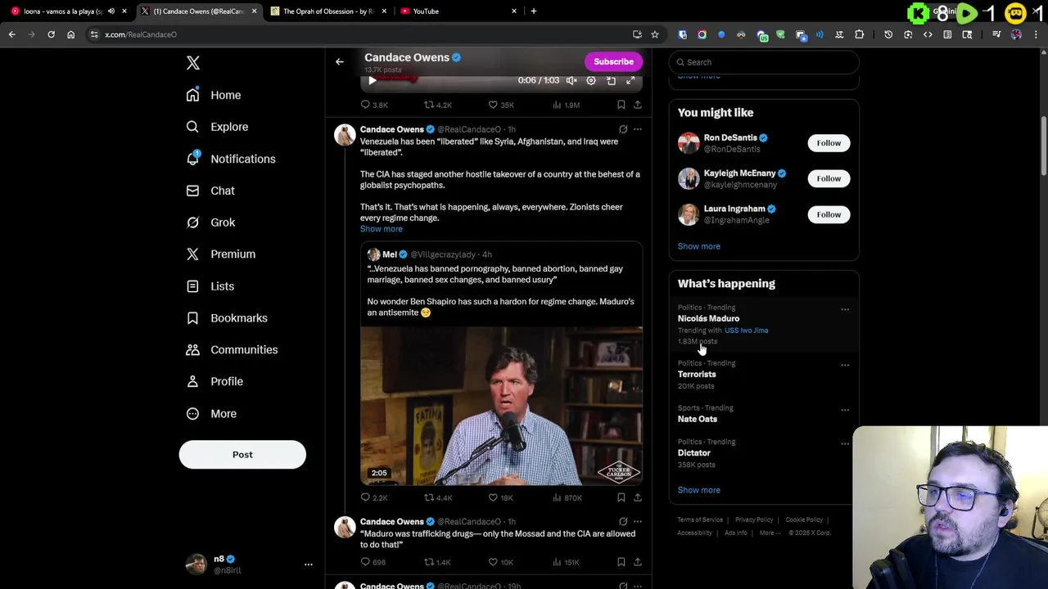Repost the post with 4.4K reposts
1048x589 pixels.
click(x=438, y=497)
